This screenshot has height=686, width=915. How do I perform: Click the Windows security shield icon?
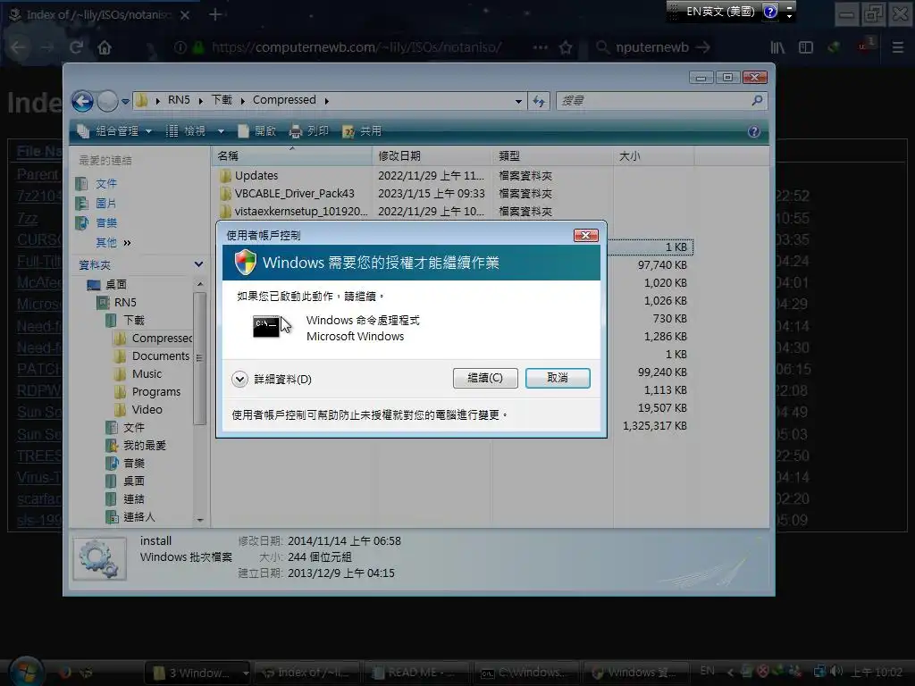point(245,263)
